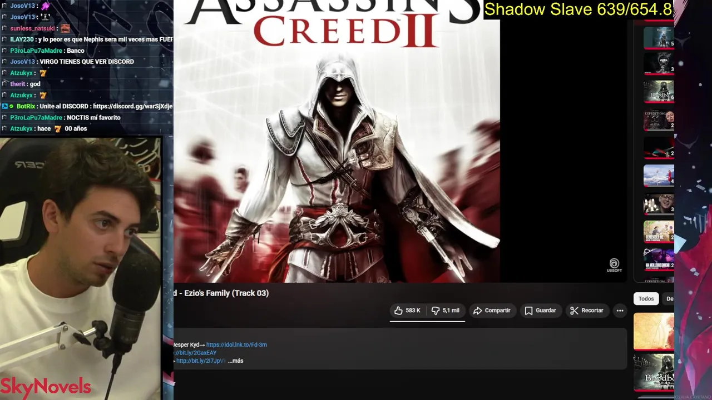712x400 pixels.
Task: Open the Remember Me playlist thumbnail
Action: click(x=659, y=232)
